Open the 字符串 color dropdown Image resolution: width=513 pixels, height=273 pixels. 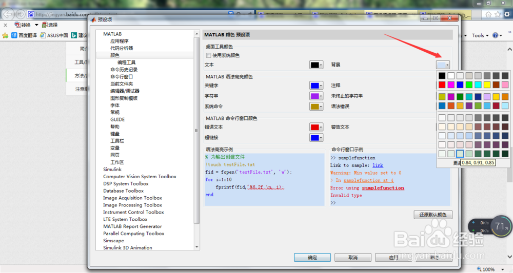pyautogui.click(x=316, y=96)
